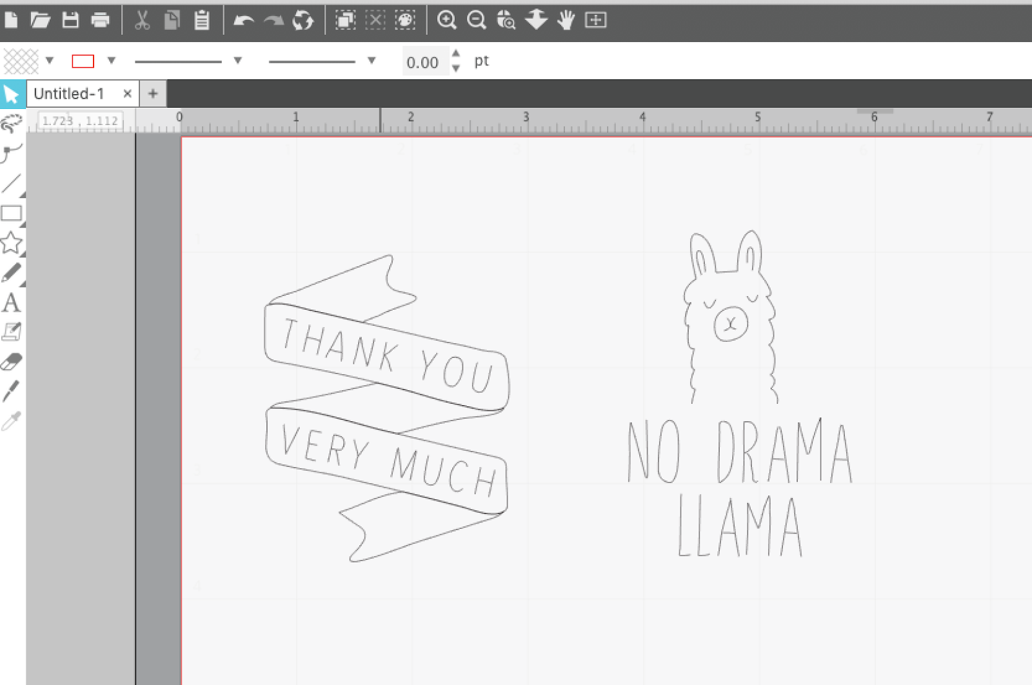The width and height of the screenshot is (1032, 685).
Task: Click the 0.00 pt value field
Action: click(424, 61)
